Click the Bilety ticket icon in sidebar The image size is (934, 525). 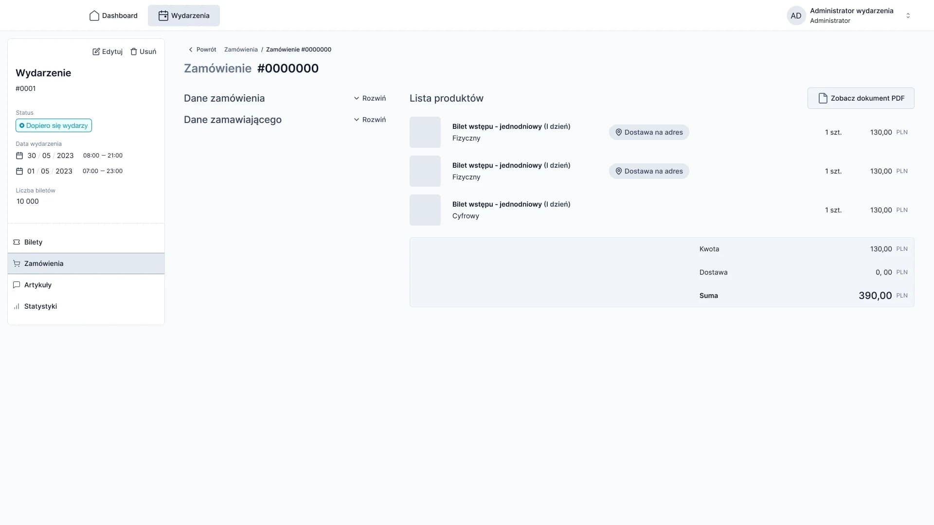click(x=17, y=242)
